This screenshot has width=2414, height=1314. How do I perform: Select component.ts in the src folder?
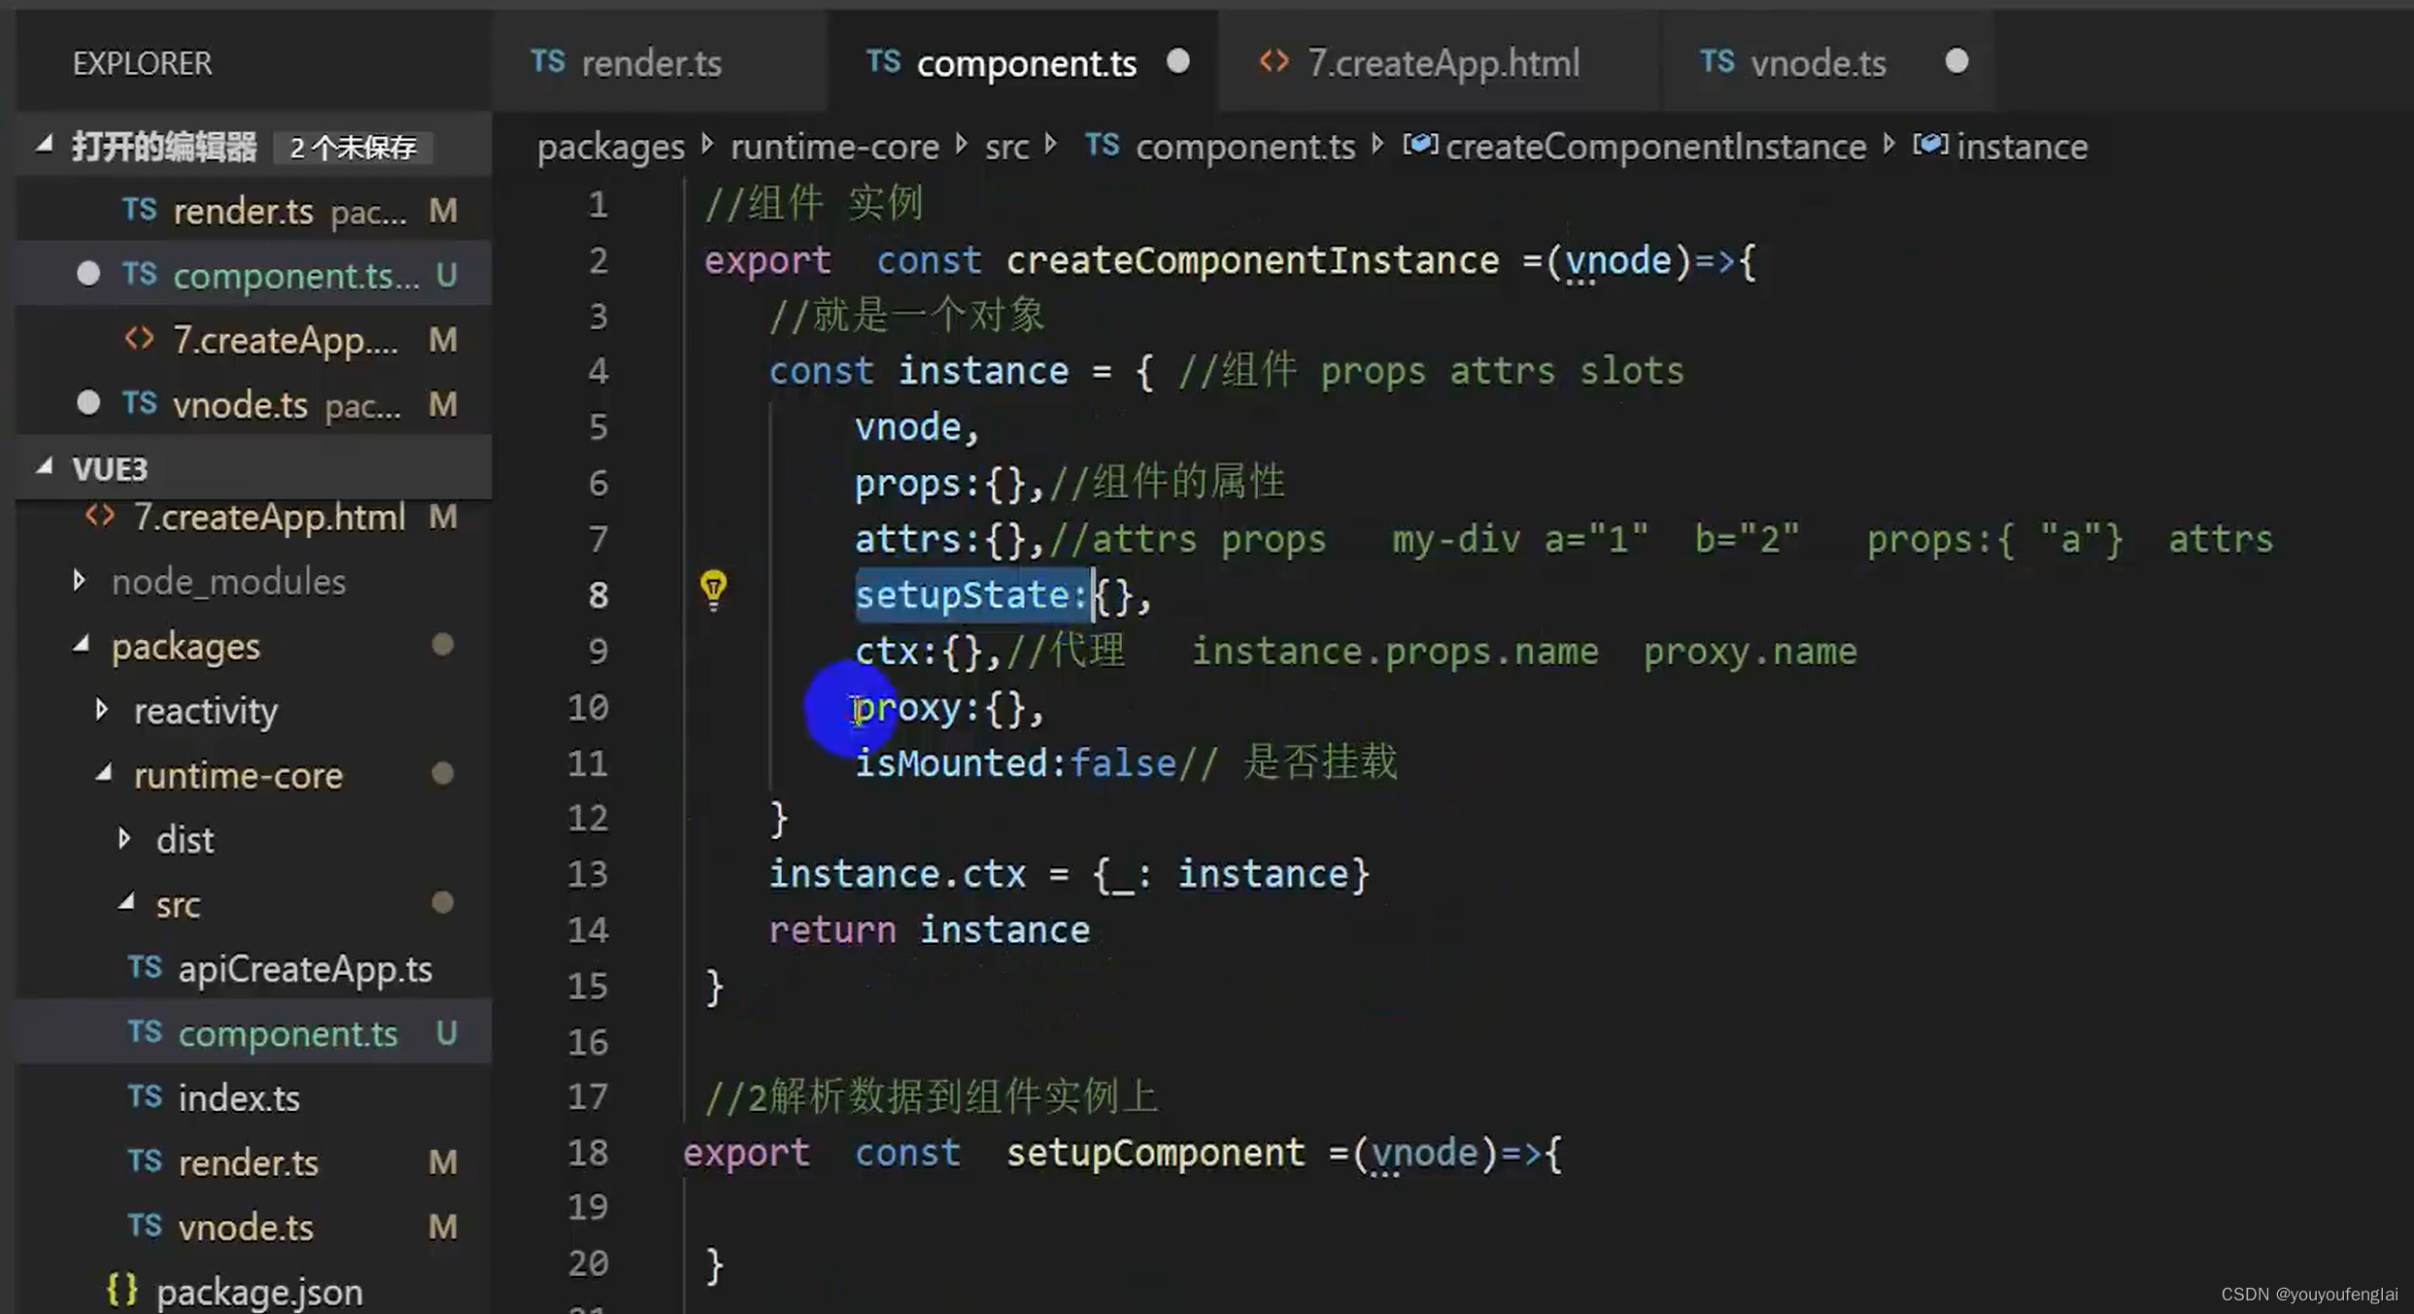[x=255, y=1032]
